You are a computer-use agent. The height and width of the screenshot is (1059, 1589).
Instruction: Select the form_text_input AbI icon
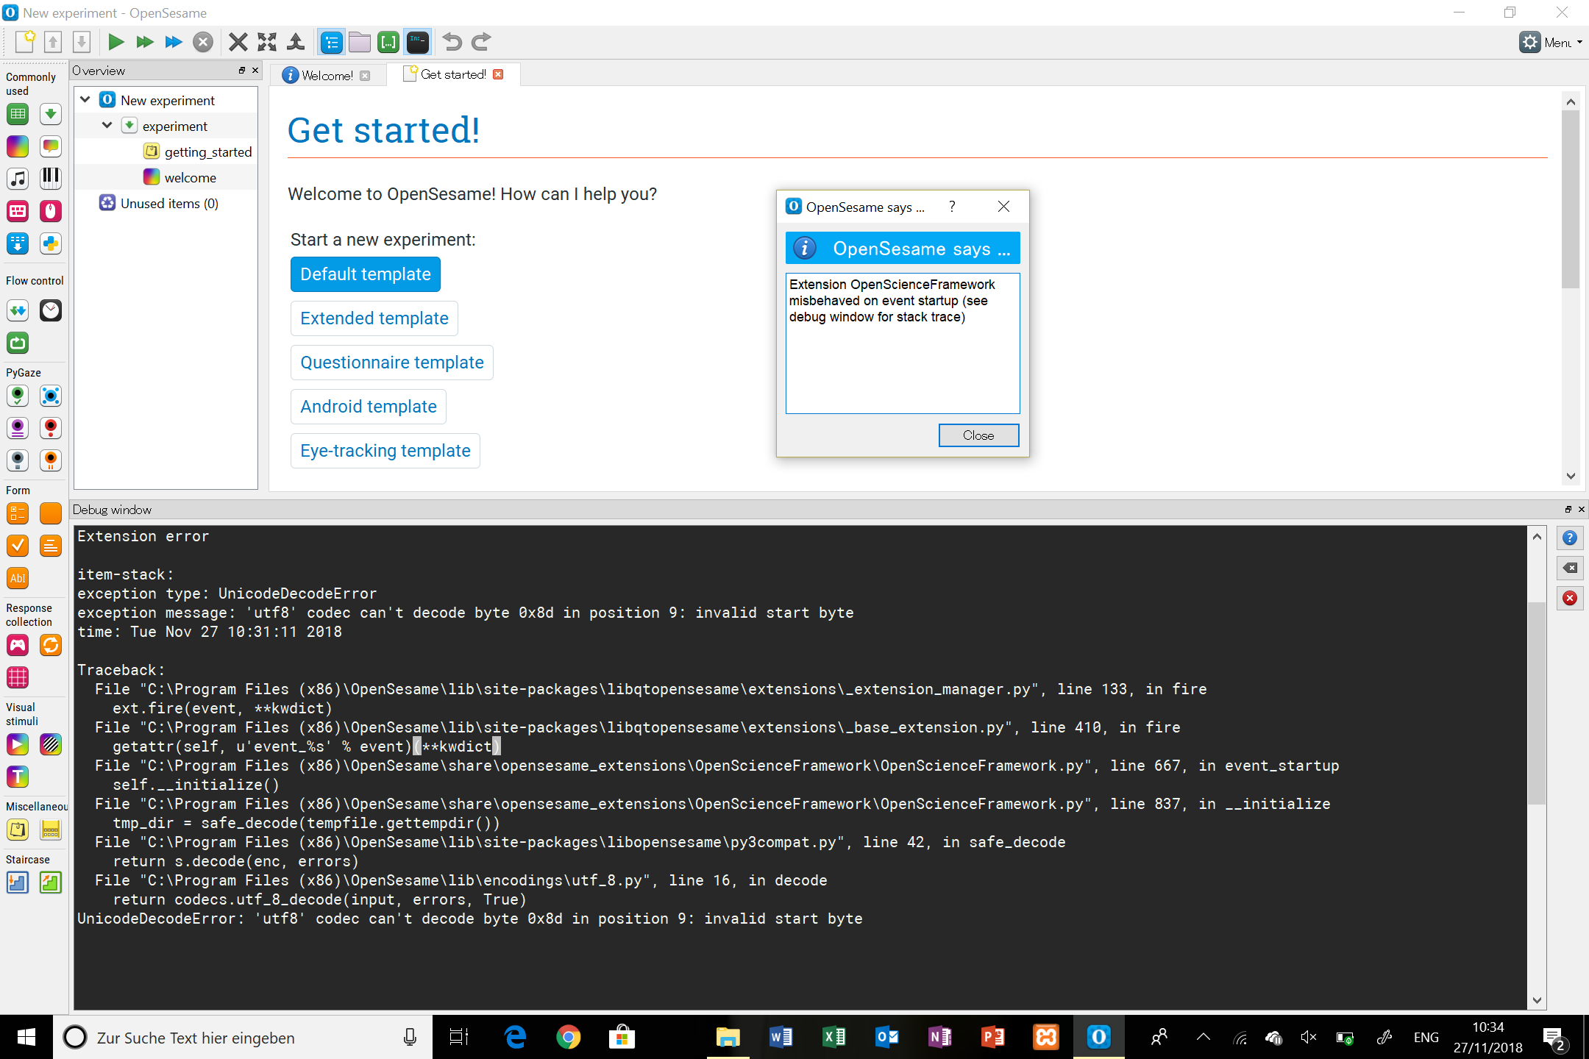point(18,578)
